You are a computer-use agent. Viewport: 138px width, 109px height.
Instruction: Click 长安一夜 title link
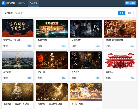pyautogui.click(x=41, y=72)
